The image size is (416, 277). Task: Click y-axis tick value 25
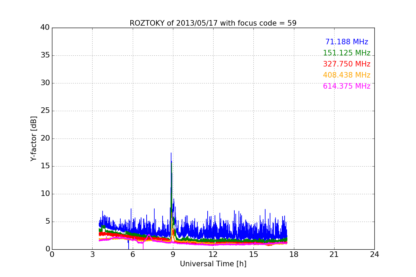coord(45,111)
